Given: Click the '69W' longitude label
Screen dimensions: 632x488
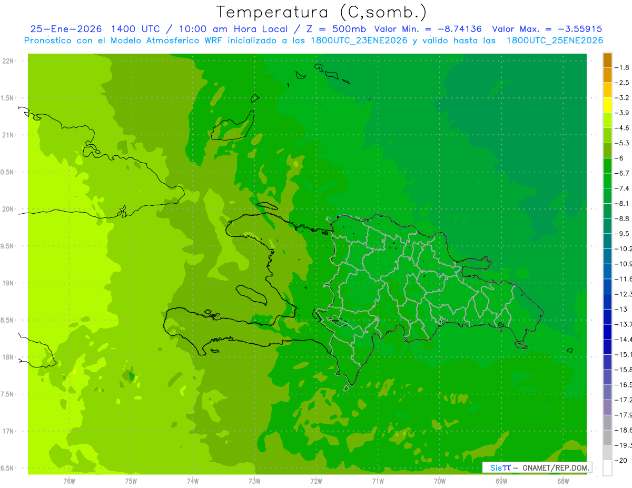Looking at the screenshot, I should 501,481.
